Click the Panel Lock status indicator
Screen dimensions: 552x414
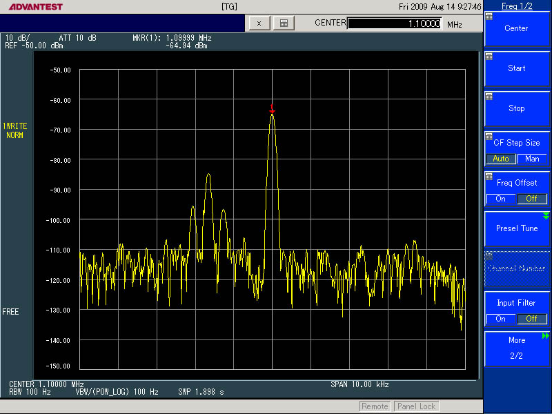[417, 406]
